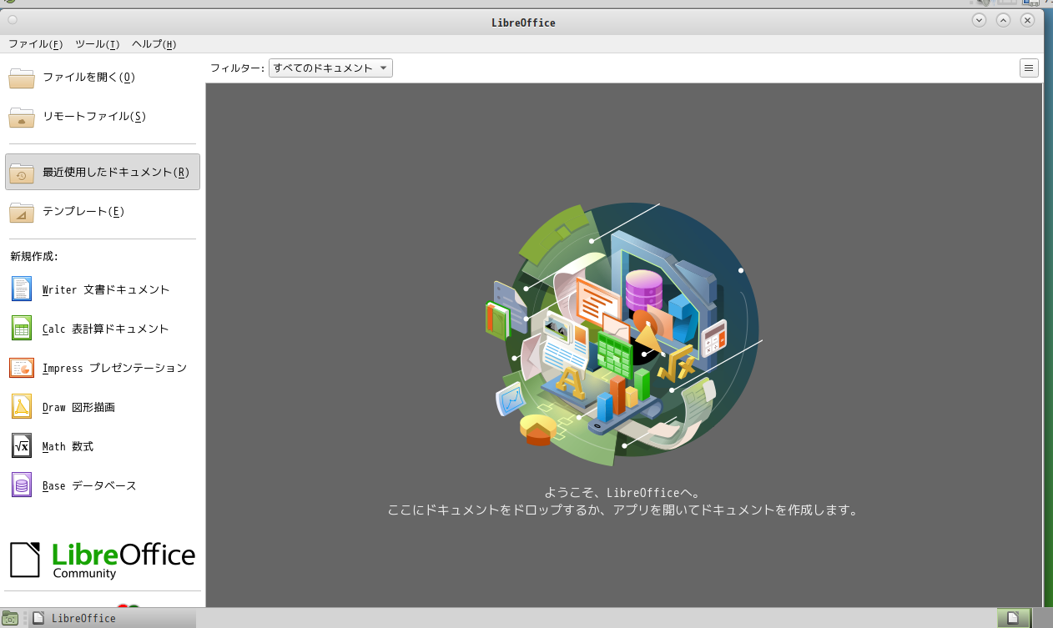Click the Base database icon
This screenshot has height=628, width=1053.
[x=22, y=485]
